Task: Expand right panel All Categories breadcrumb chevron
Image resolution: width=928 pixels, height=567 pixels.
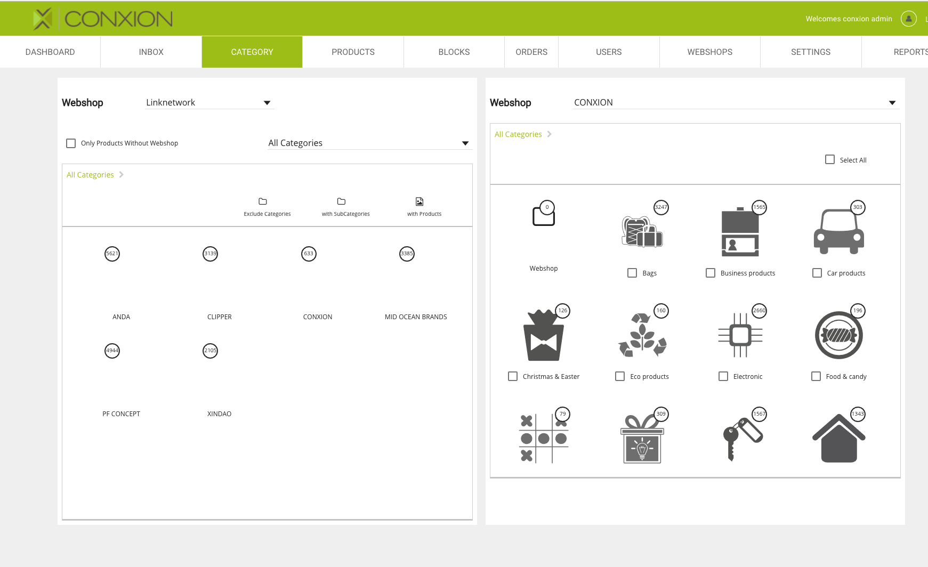Action: [x=550, y=134]
